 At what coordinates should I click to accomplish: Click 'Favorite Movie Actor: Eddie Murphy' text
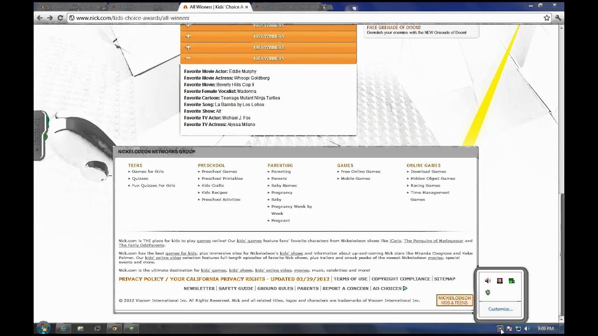point(220,71)
